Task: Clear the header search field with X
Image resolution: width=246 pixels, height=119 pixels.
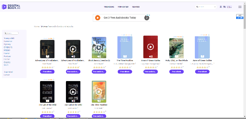Action: click(x=215, y=7)
